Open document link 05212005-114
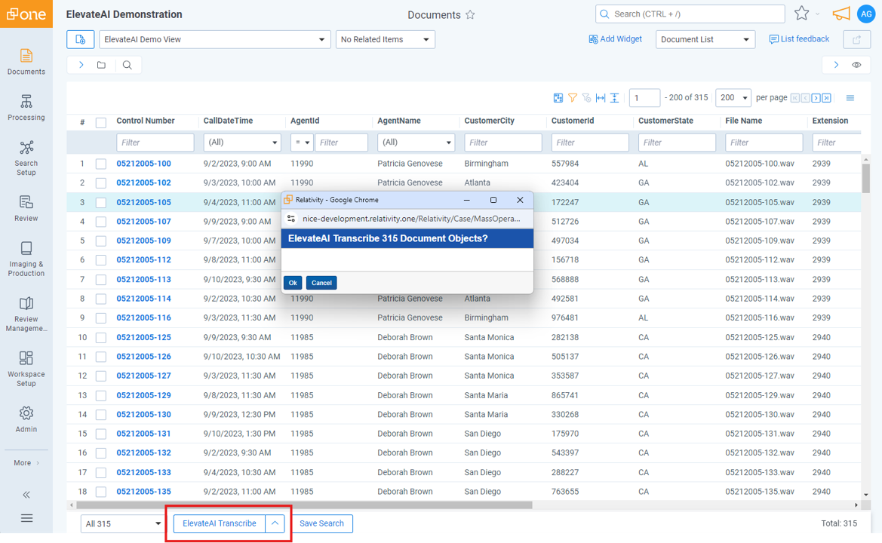The width and height of the screenshot is (882, 543). pos(143,299)
